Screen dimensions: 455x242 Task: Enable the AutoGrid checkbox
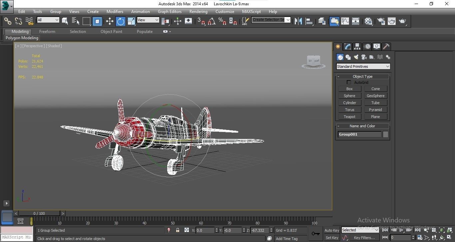tap(349, 82)
